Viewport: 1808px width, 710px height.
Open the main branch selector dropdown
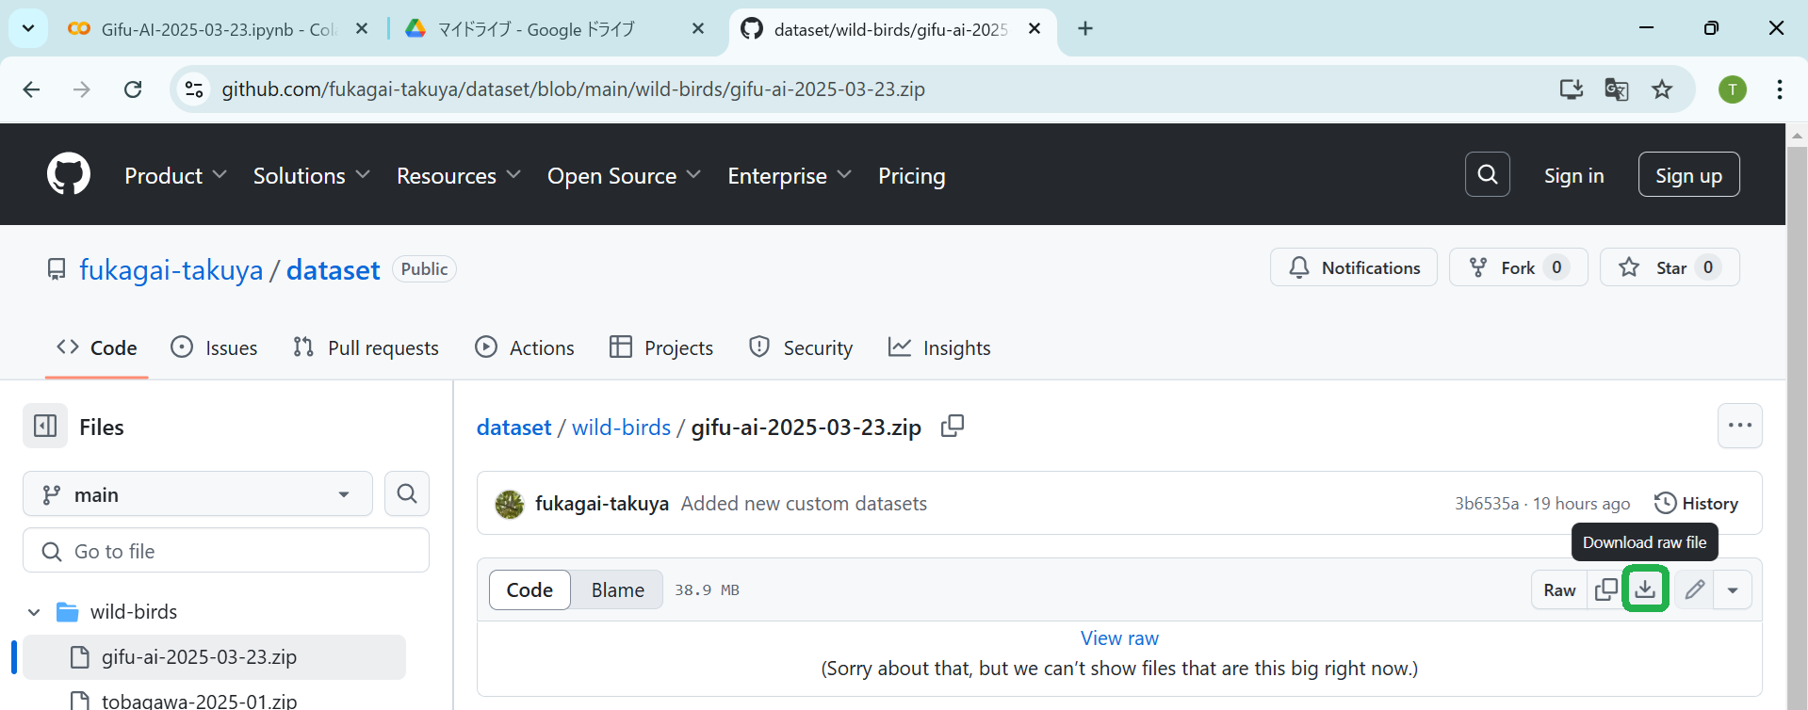[x=198, y=494]
